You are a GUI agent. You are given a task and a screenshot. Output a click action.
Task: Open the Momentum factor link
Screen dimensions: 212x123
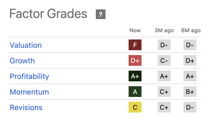click(x=29, y=92)
